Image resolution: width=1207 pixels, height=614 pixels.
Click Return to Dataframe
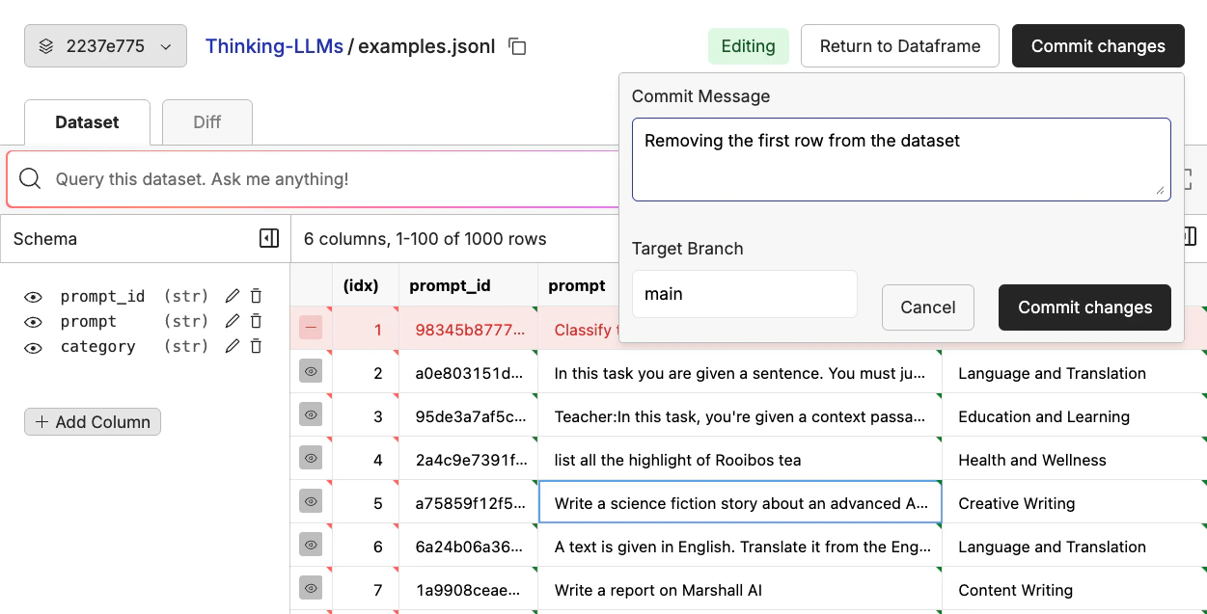[x=899, y=45]
